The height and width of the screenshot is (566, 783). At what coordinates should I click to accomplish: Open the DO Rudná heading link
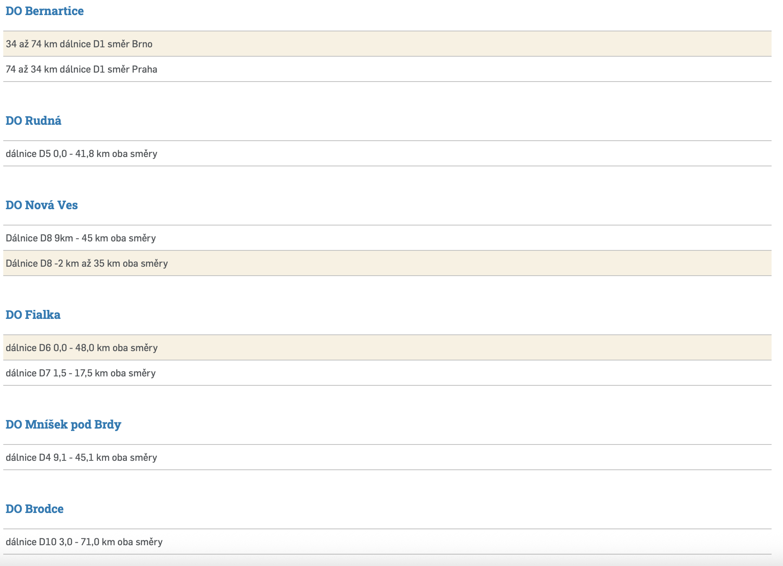33,121
